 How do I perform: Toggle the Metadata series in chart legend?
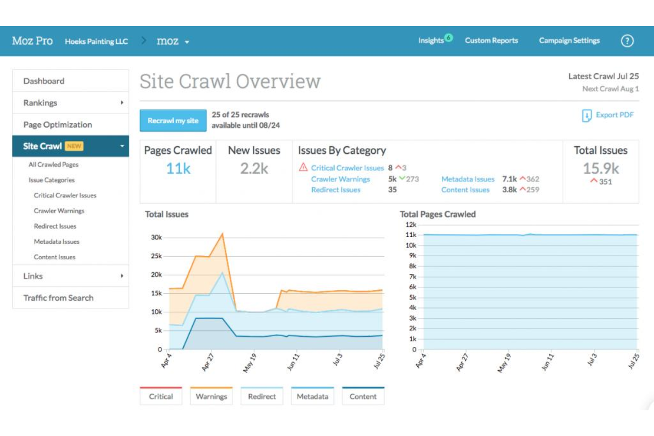click(x=312, y=396)
